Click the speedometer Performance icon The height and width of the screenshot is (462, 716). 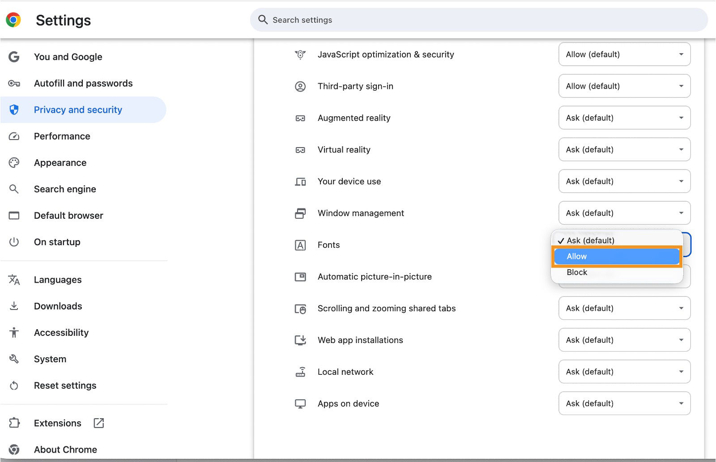point(14,136)
